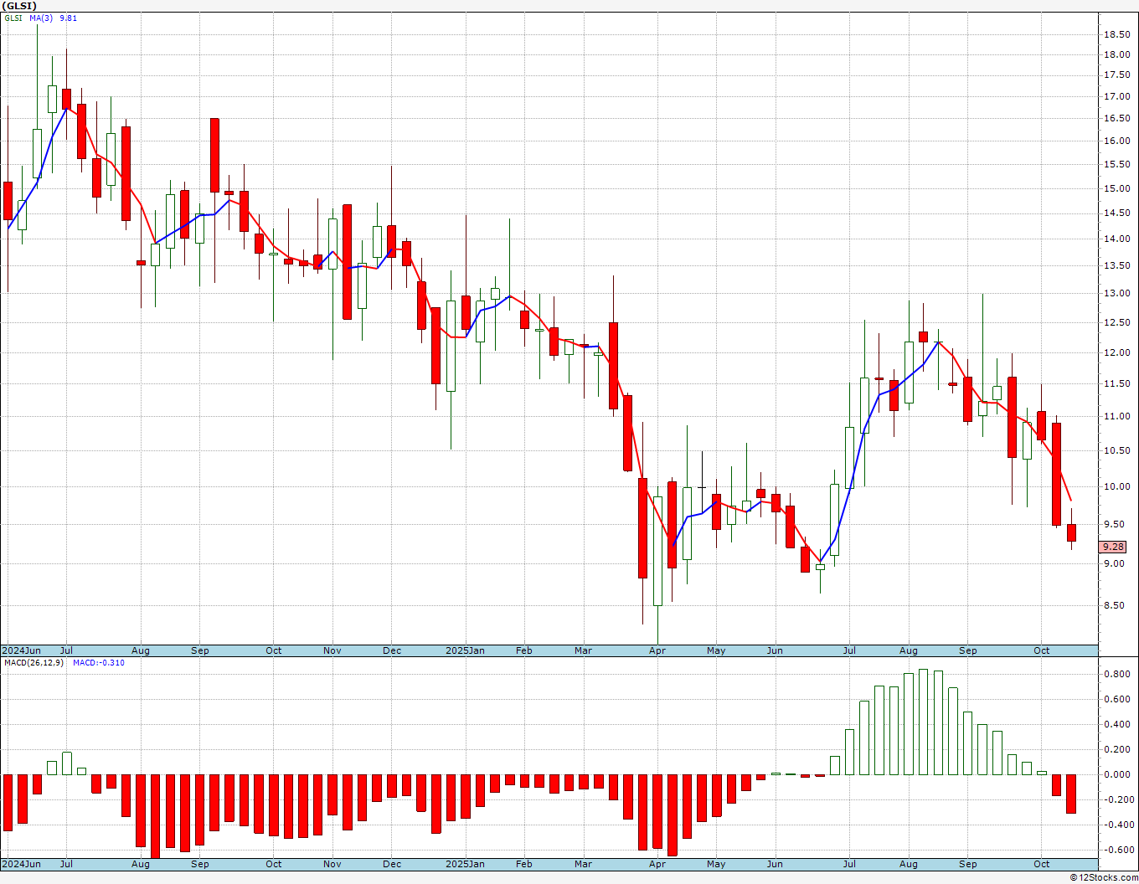Select the 13.50 price axis label
Screen dimensions: 1139x884
point(1116,265)
